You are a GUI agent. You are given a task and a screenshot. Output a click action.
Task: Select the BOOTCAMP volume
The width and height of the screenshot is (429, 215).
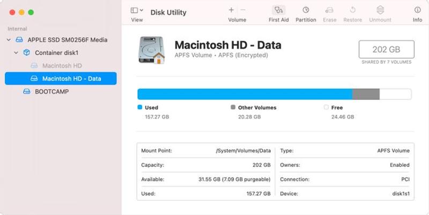51,91
